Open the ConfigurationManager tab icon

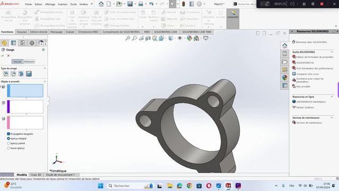(x=23, y=43)
